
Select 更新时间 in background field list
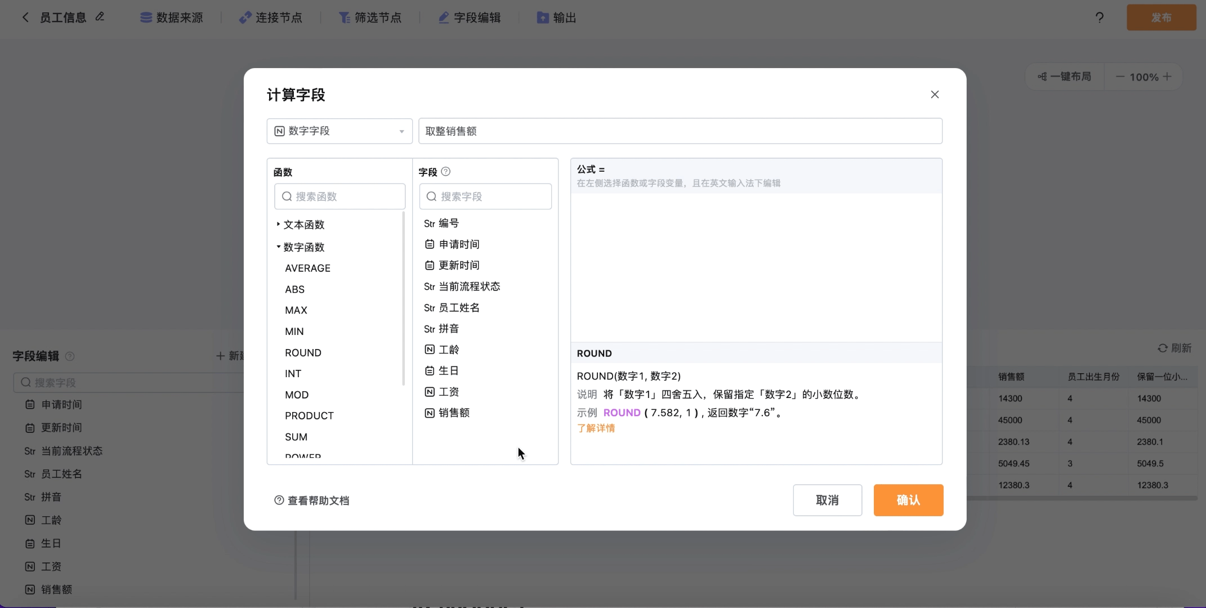click(53, 428)
